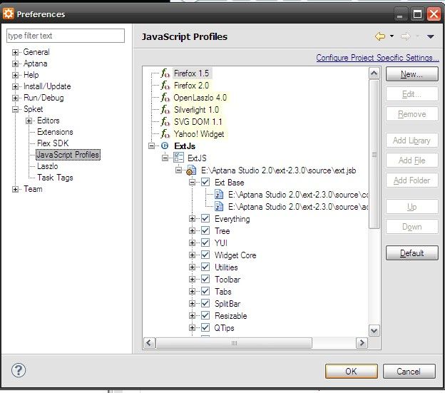Select Laszlo in the preferences tree
The height and width of the screenshot is (393, 445).
tap(47, 166)
